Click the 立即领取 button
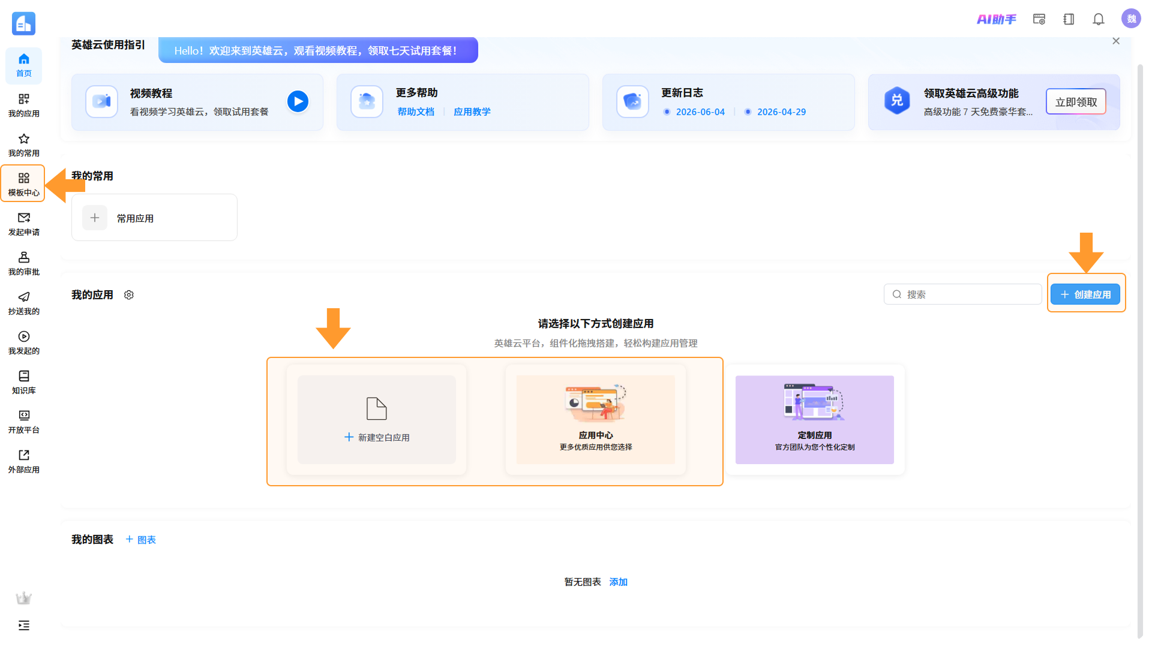 point(1076,102)
